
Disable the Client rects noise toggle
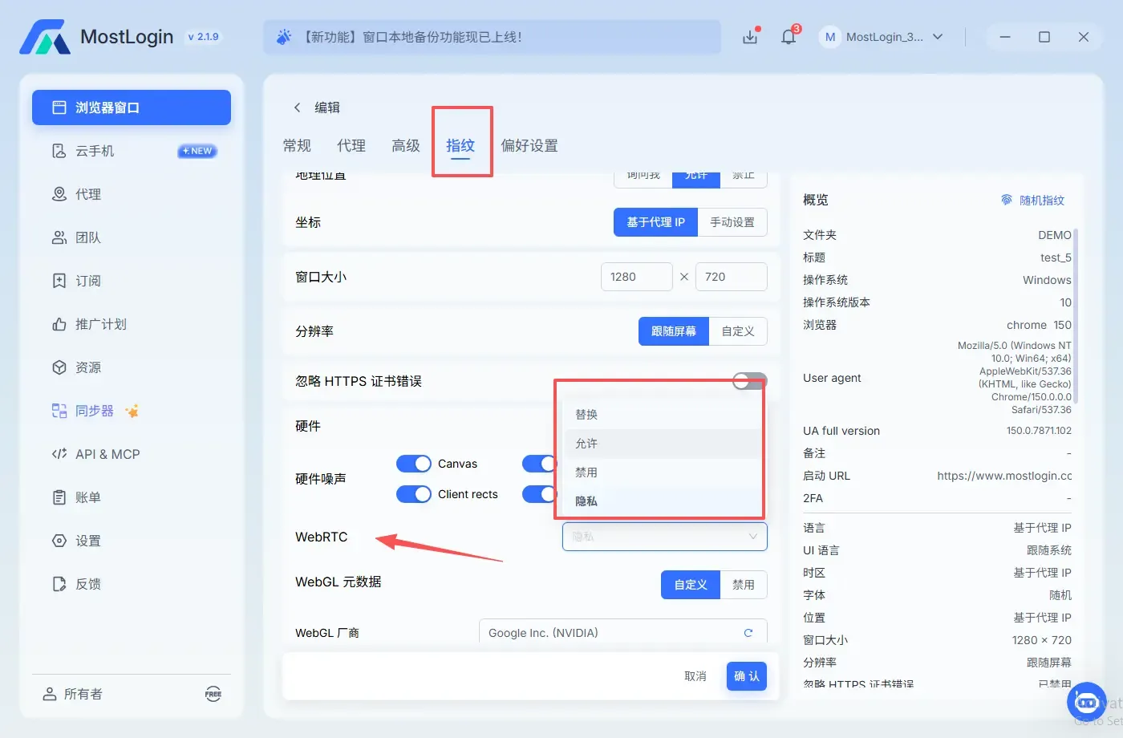[x=414, y=494]
